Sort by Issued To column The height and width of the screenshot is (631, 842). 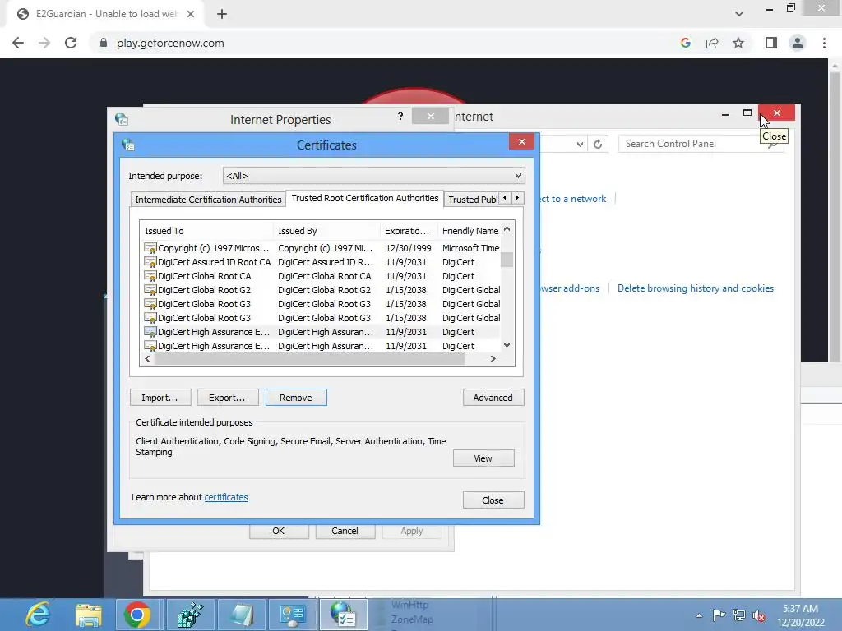pyautogui.click(x=206, y=231)
